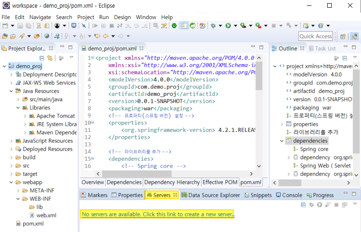Minimize the Servers bottom panel
This screenshot has width=361, height=232.
click(346, 194)
